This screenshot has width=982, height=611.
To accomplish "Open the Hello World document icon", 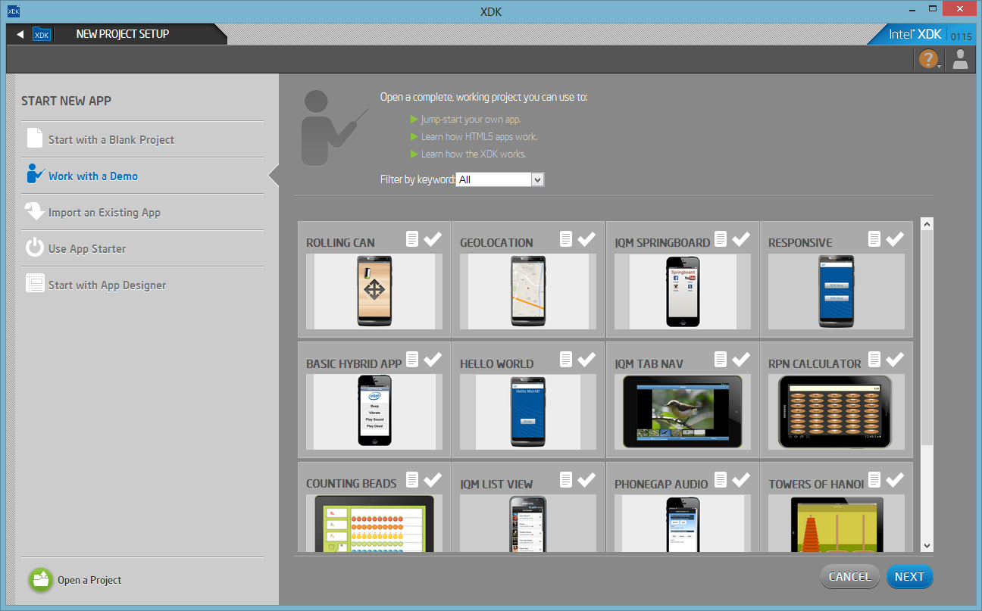I will pyautogui.click(x=566, y=359).
